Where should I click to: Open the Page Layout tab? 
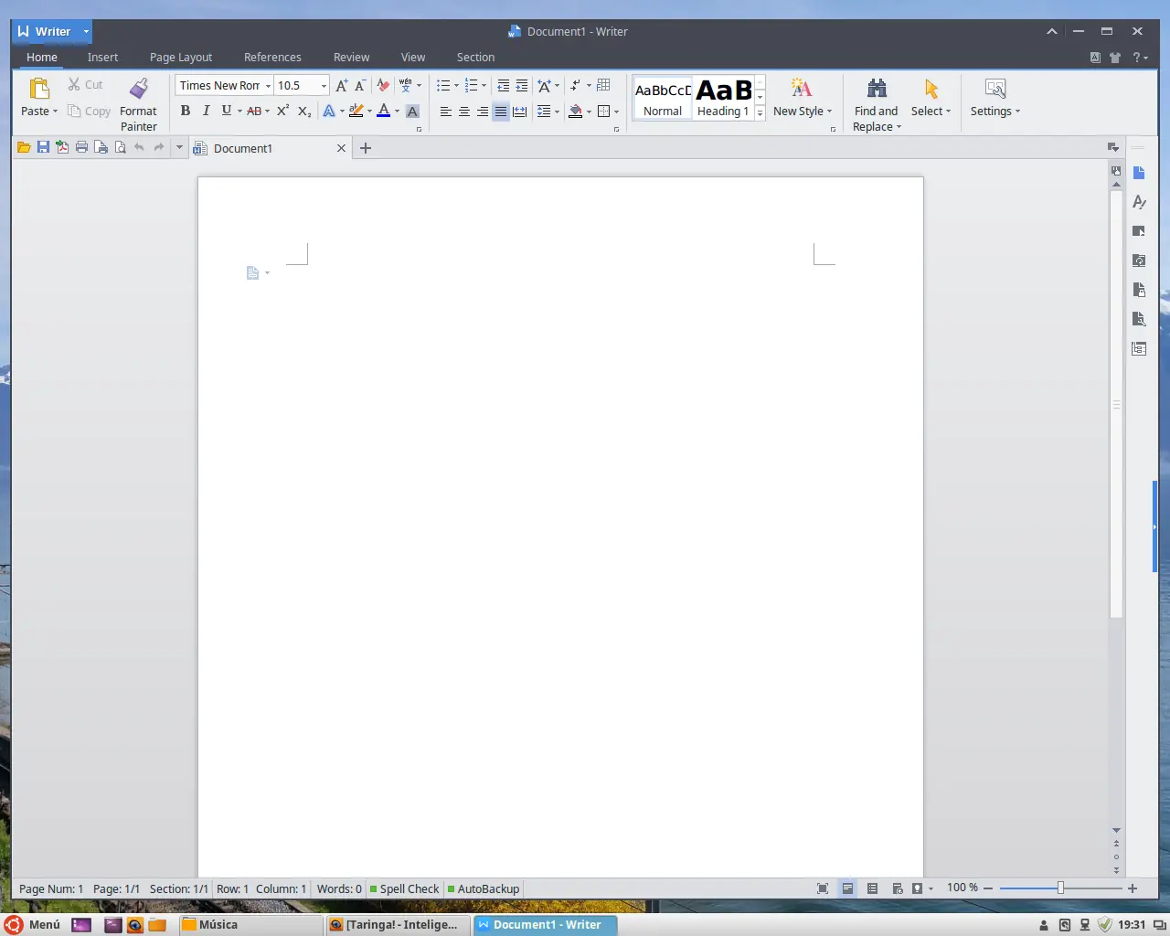181,57
